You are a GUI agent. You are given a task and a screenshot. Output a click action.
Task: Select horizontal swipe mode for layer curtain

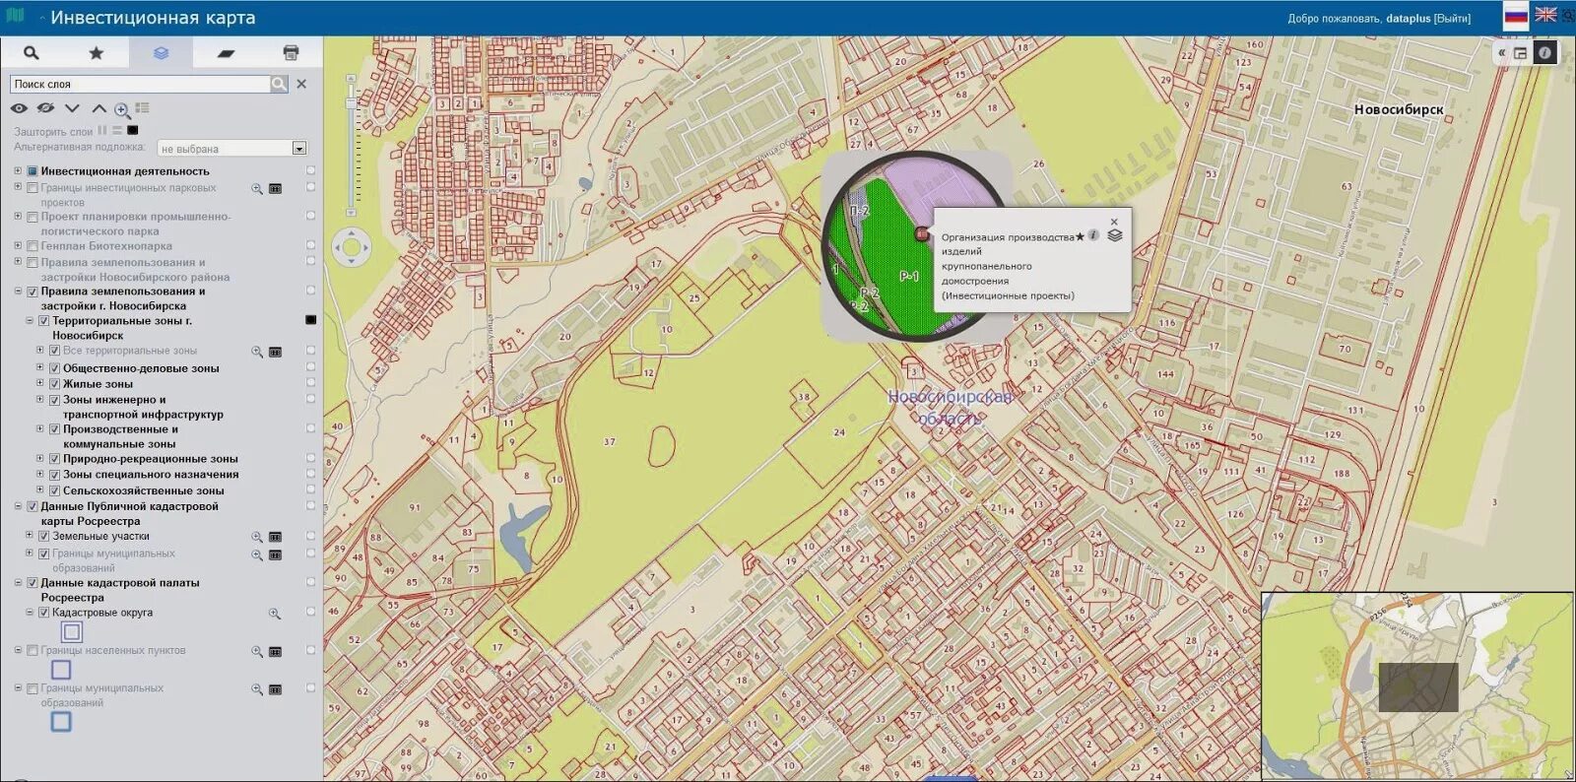pyautogui.click(x=116, y=130)
